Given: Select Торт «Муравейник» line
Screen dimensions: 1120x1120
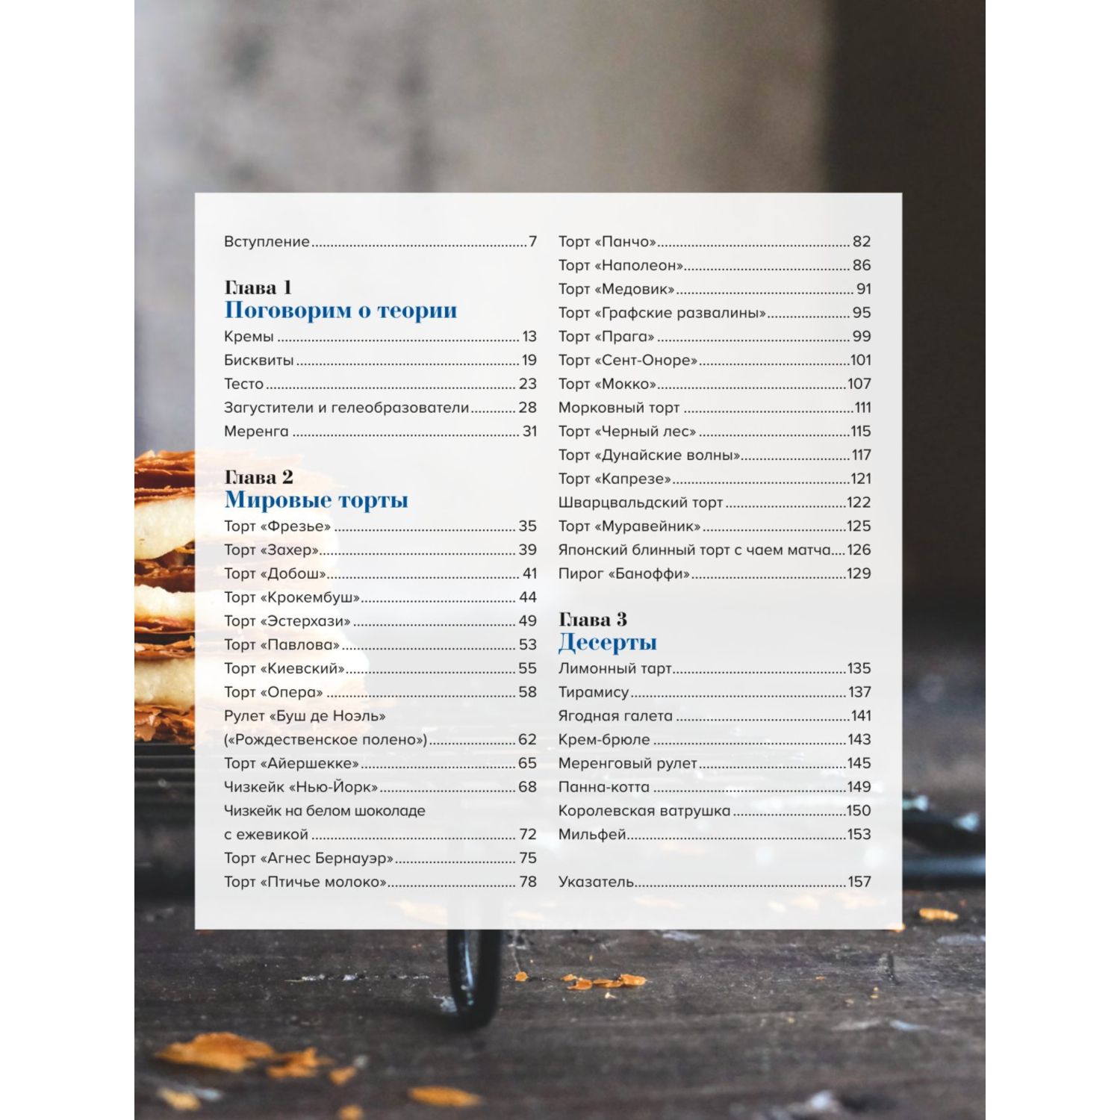Looking at the screenshot, I should [715, 526].
